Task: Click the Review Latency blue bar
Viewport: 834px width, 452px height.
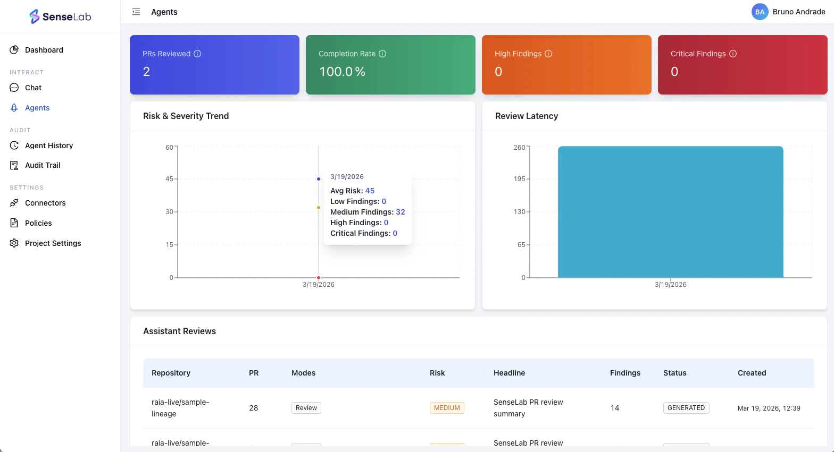Action: point(671,212)
